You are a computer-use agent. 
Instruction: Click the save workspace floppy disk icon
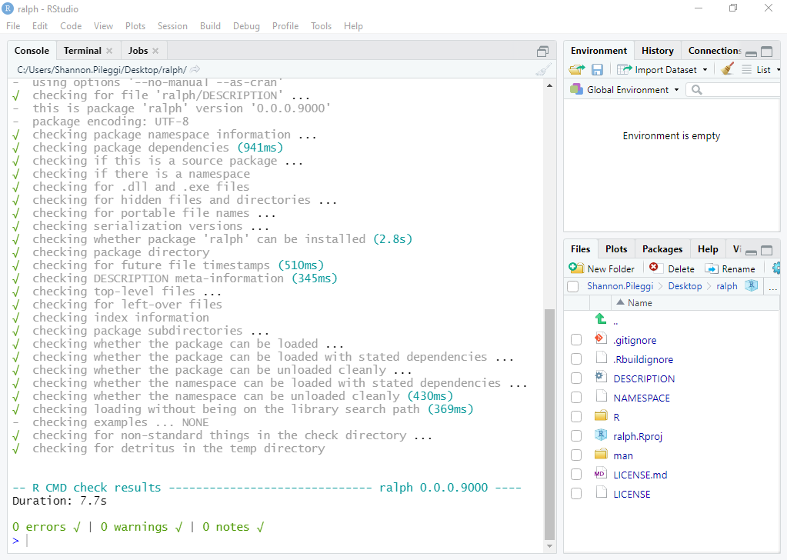pyautogui.click(x=597, y=69)
